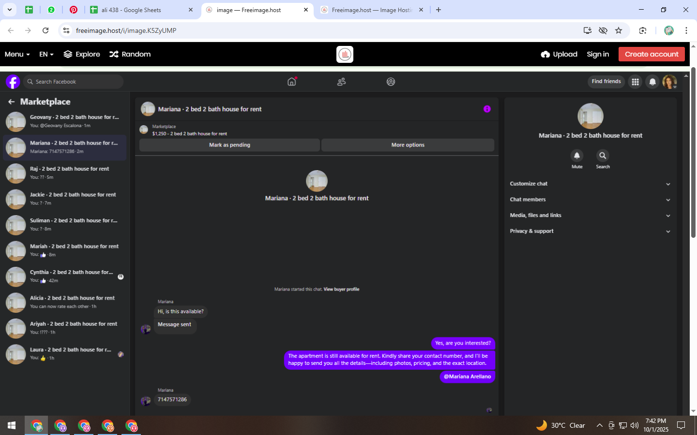
Task: Click the @Mariana Arellano mention
Action: (x=468, y=377)
